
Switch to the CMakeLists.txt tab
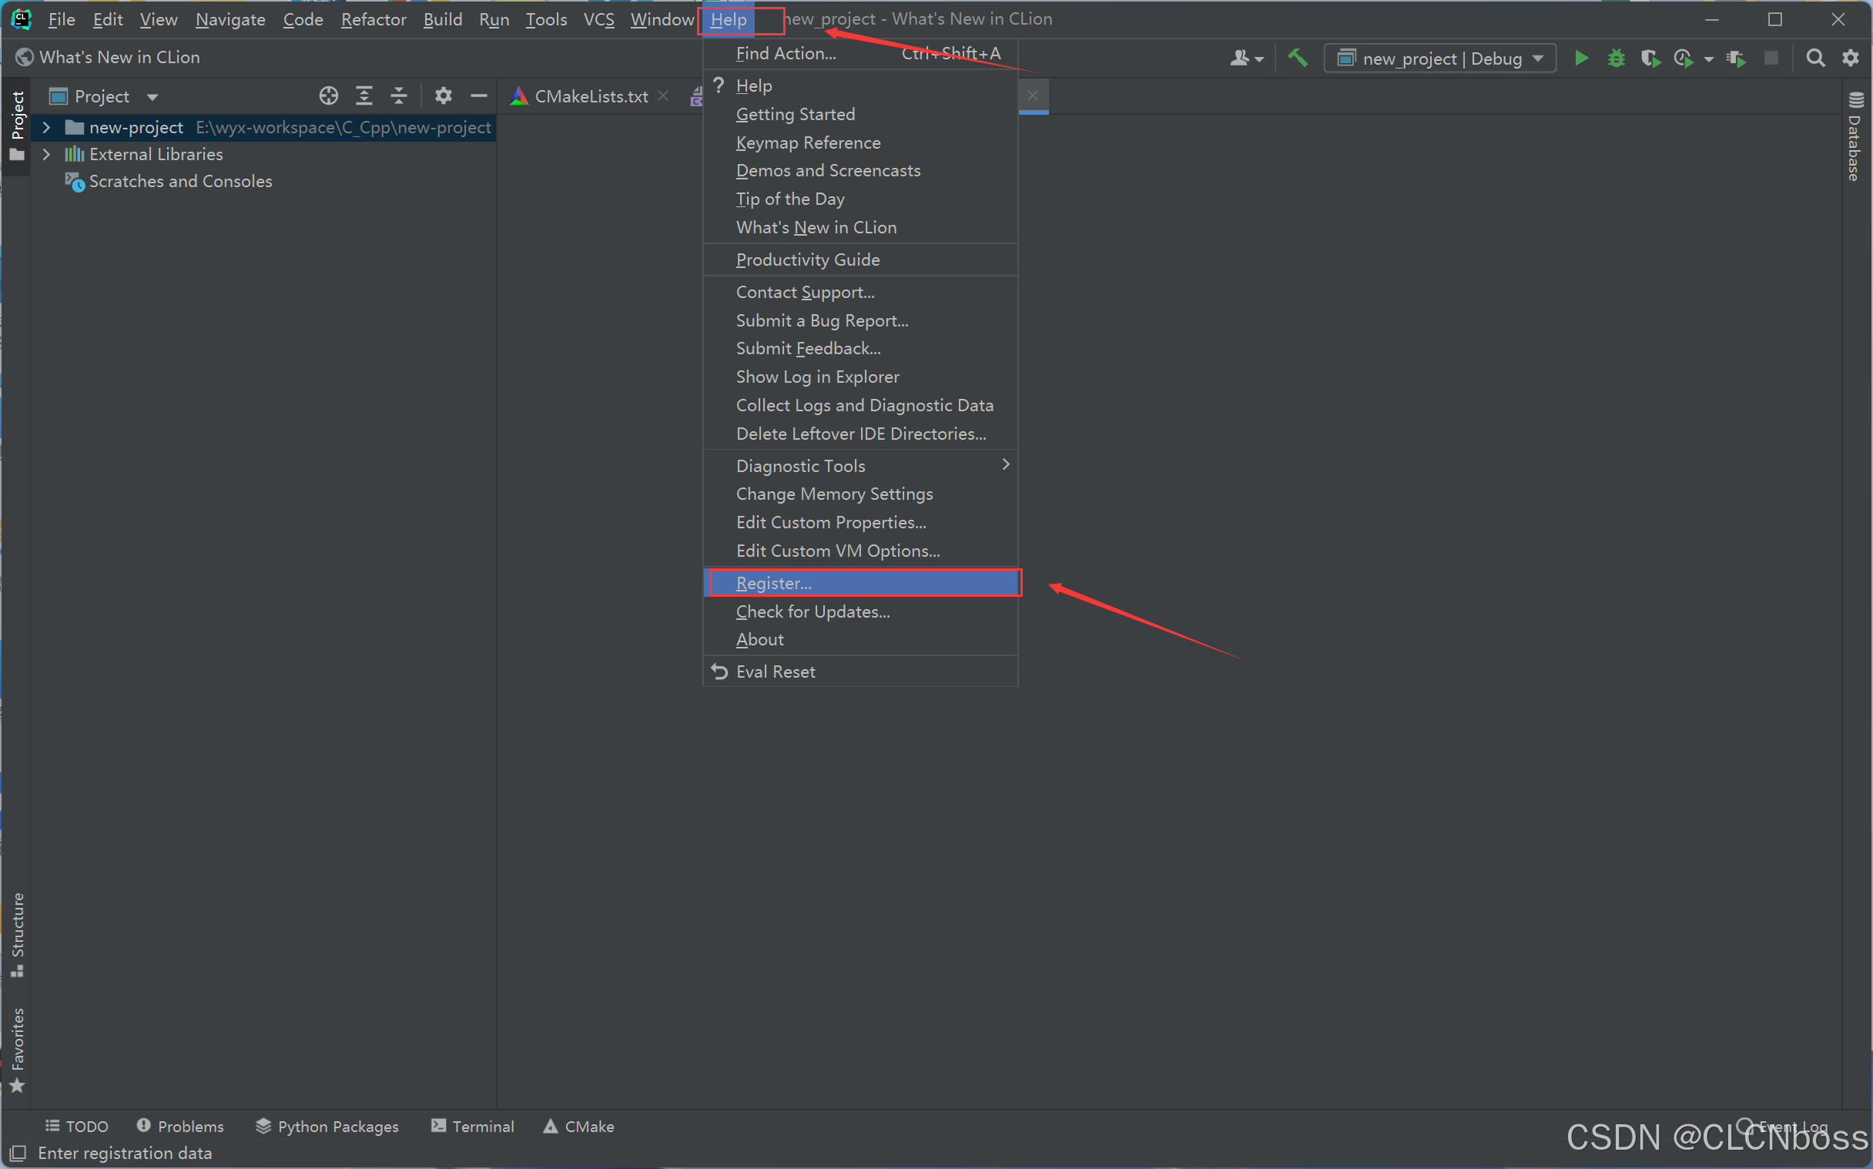point(591,96)
